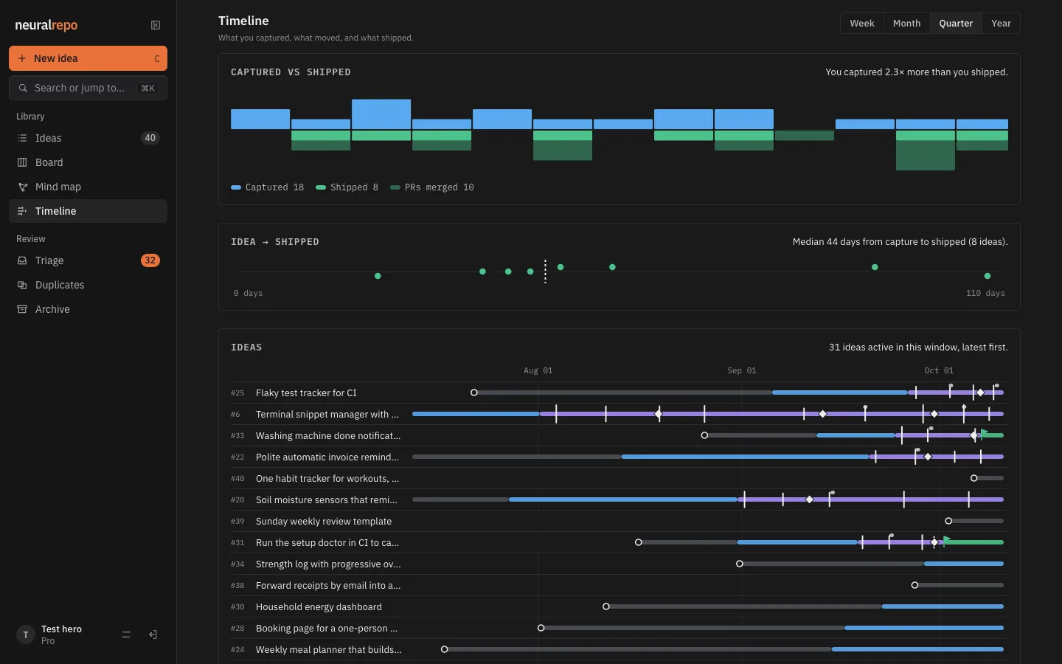
Task: Click the Ideas 40 count badge
Action: tap(150, 138)
